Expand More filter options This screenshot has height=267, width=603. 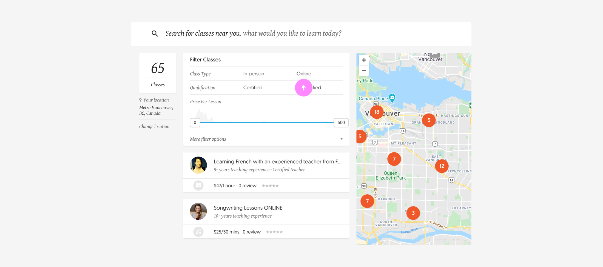266,139
